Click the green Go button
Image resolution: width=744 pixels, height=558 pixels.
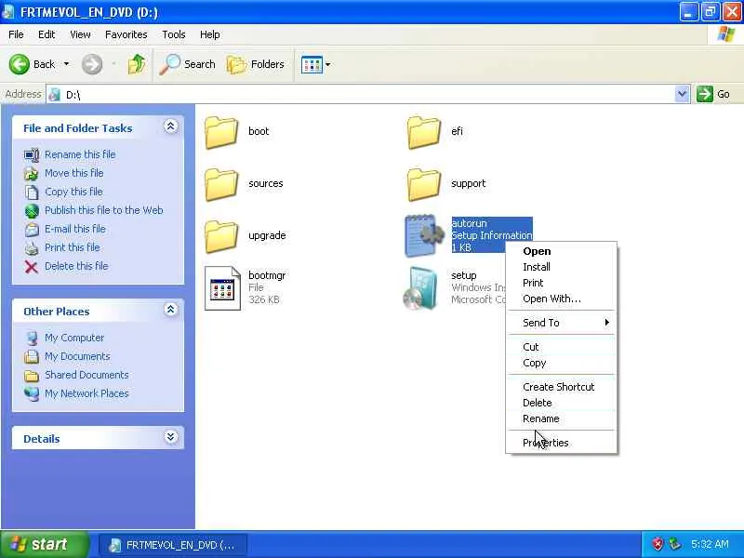pyautogui.click(x=713, y=94)
